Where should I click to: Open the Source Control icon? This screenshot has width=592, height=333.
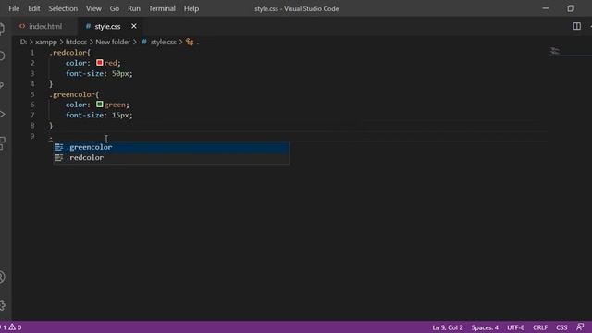2,85
